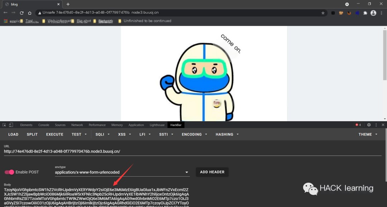This screenshot has height=207, width=387.
Task: Select the HackBar tab
Action: click(x=176, y=125)
